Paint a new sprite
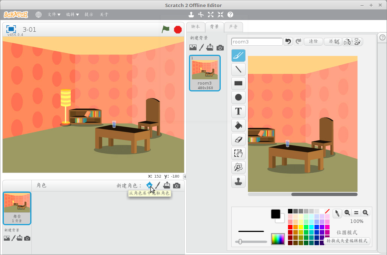 tap(158, 185)
